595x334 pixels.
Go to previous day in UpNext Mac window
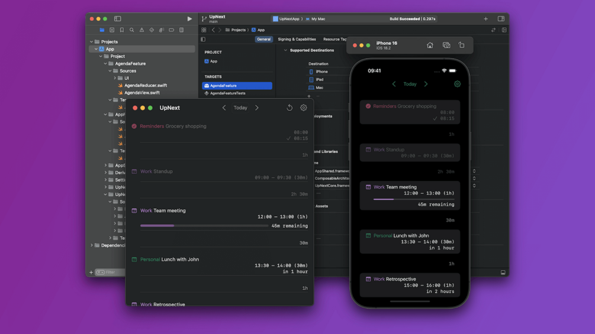(224, 108)
